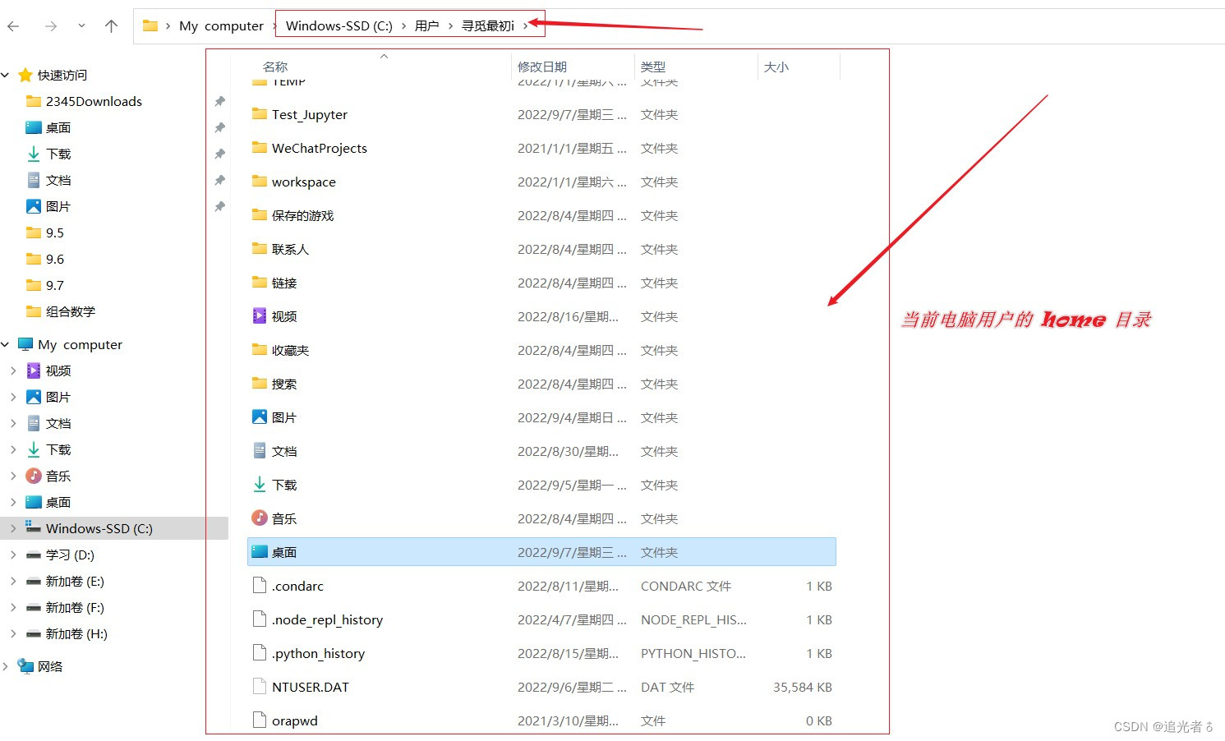Expand Windows-SSD (C:) in sidebar tree
The width and height of the screenshot is (1225, 741).
click(x=13, y=528)
